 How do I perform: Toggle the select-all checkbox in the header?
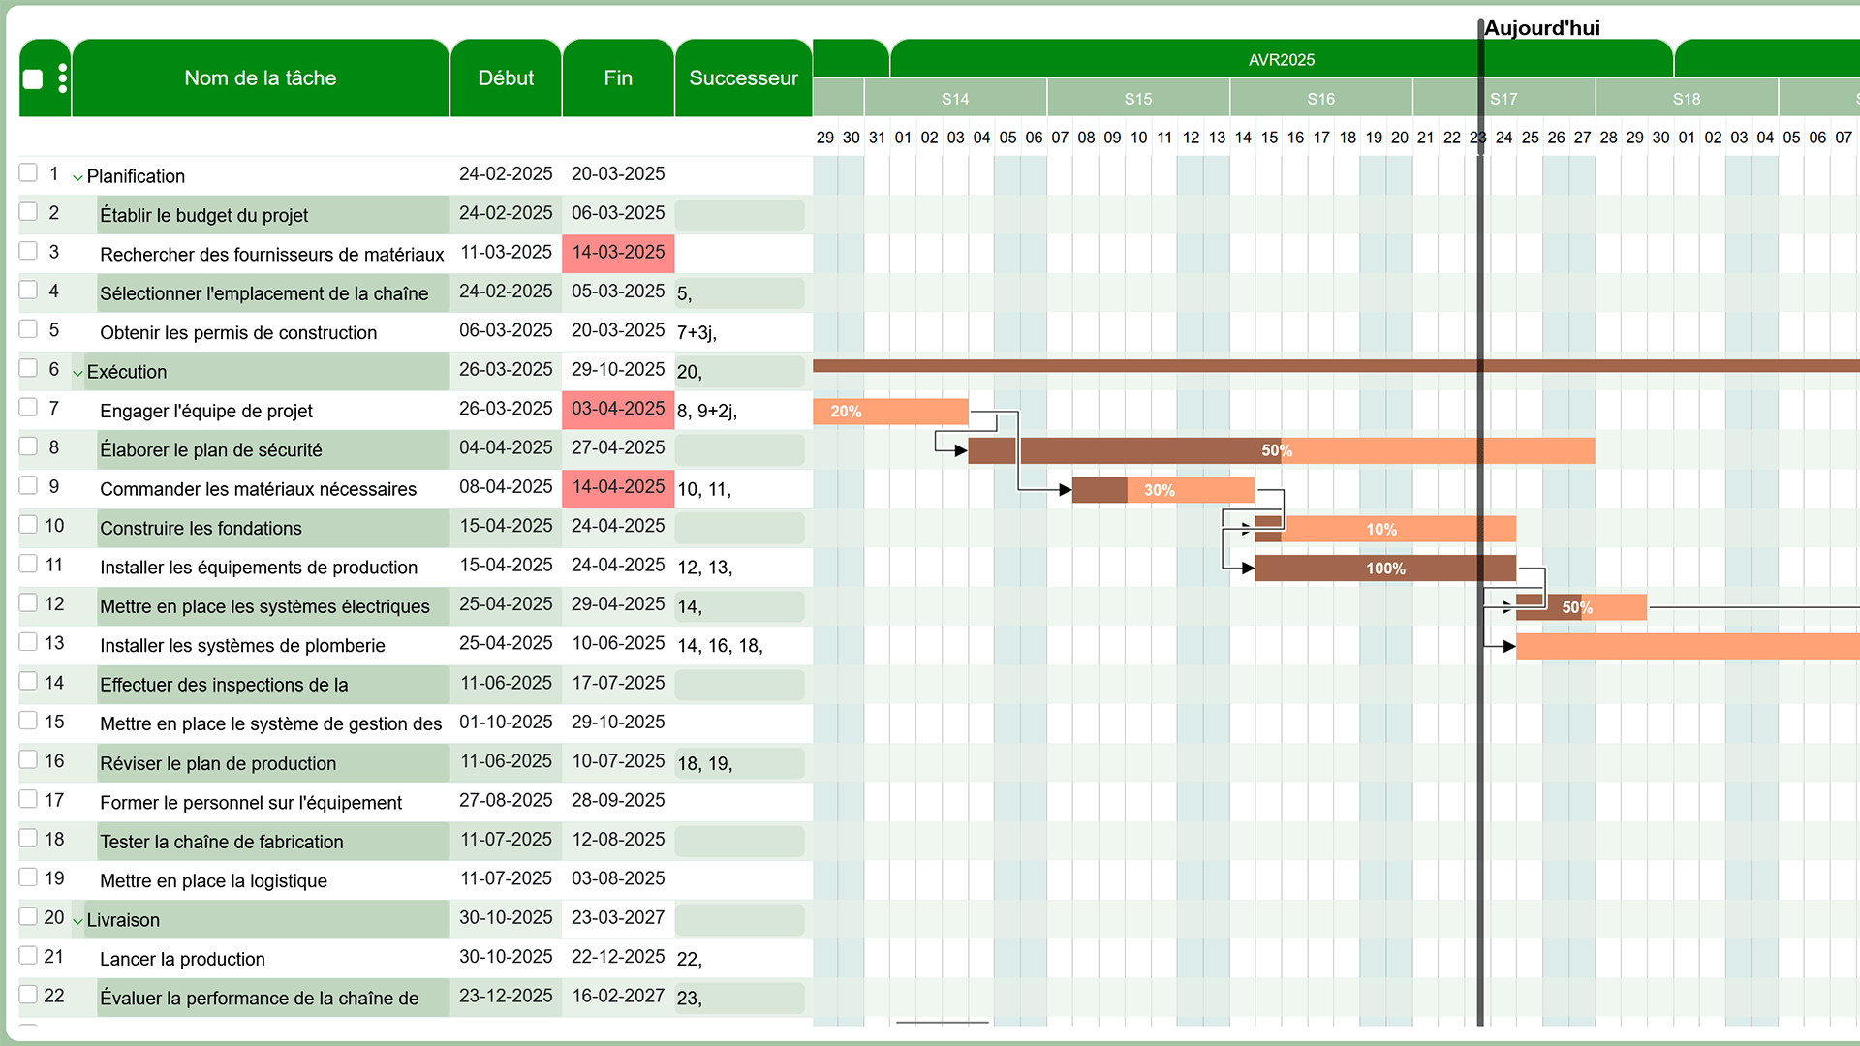click(33, 79)
